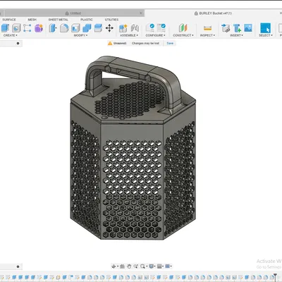Click the Zoom Window magnifier icon
Viewport: 282px width, 282px height.
pyautogui.click(x=135, y=266)
